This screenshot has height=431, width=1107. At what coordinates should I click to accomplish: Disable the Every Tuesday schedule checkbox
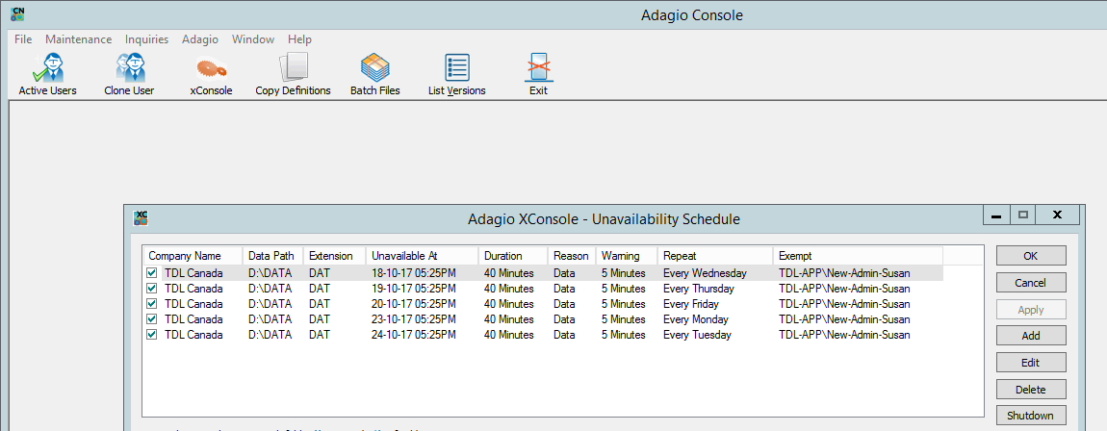tap(152, 335)
